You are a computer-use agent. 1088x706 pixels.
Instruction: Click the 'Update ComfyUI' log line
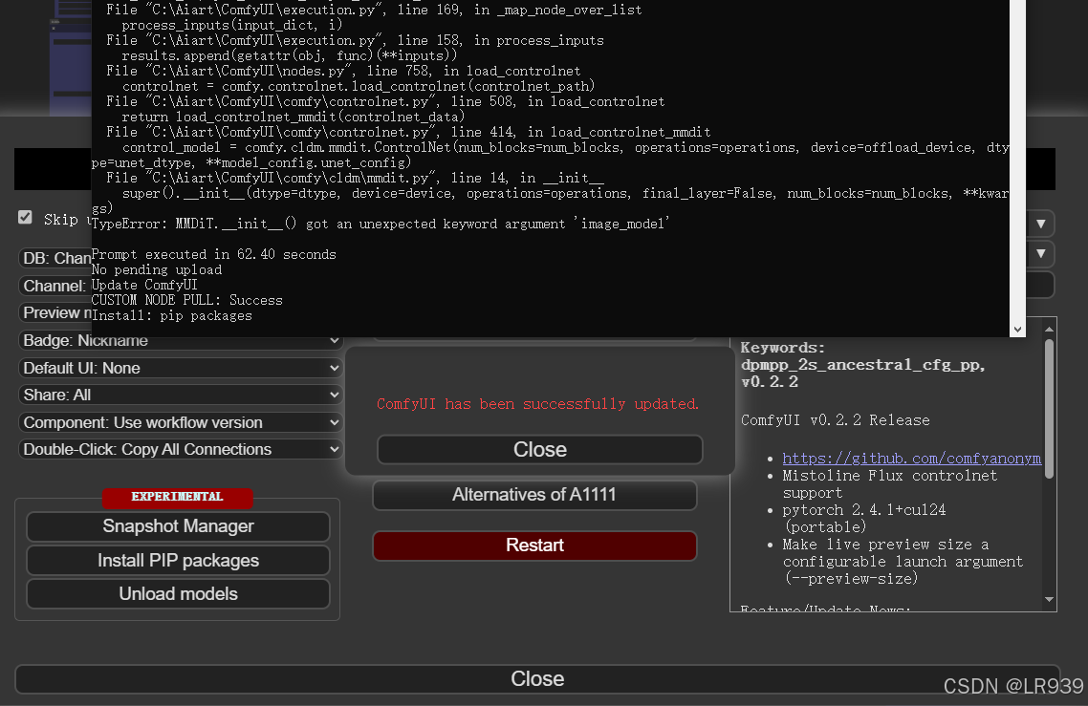point(144,285)
